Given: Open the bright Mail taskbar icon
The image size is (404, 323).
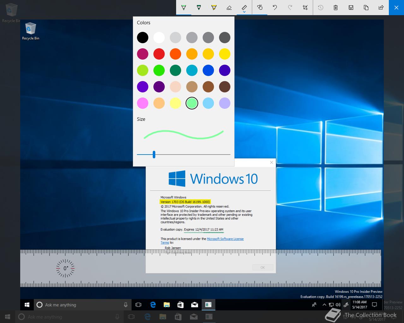Looking at the screenshot, I should (x=194, y=305).
